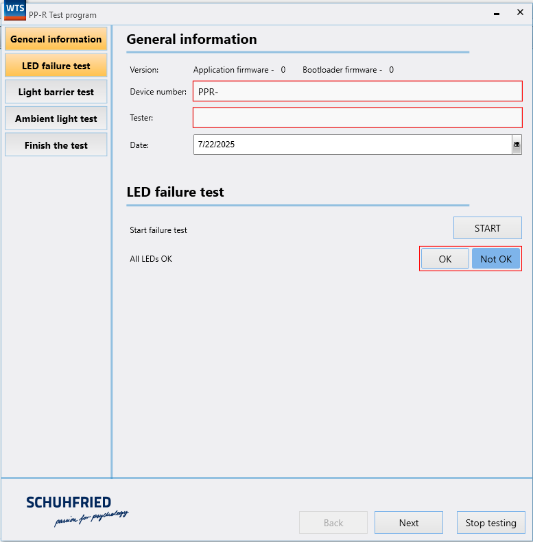Open the General information sidebar step
This screenshot has height=542, width=533.
tap(56, 39)
